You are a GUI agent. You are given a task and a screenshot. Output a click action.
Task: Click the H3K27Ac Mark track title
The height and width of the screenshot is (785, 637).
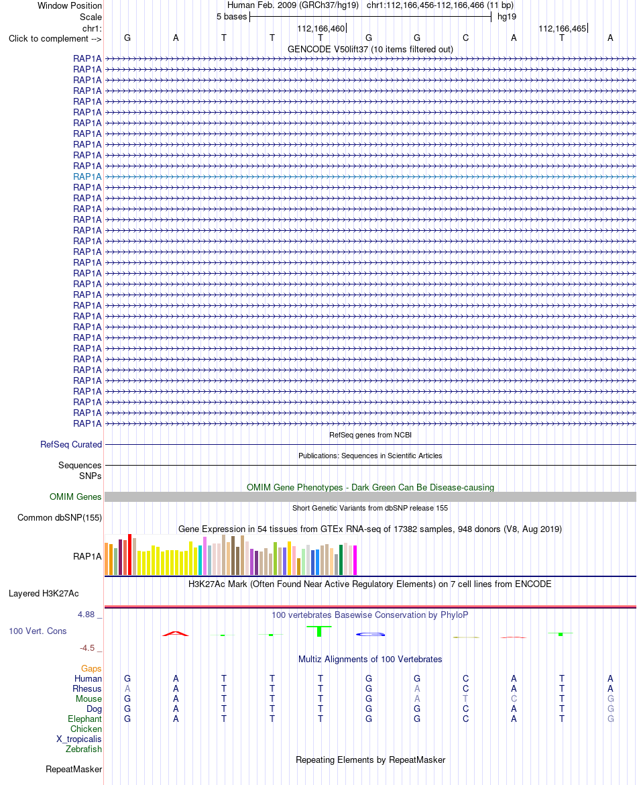tap(370, 584)
